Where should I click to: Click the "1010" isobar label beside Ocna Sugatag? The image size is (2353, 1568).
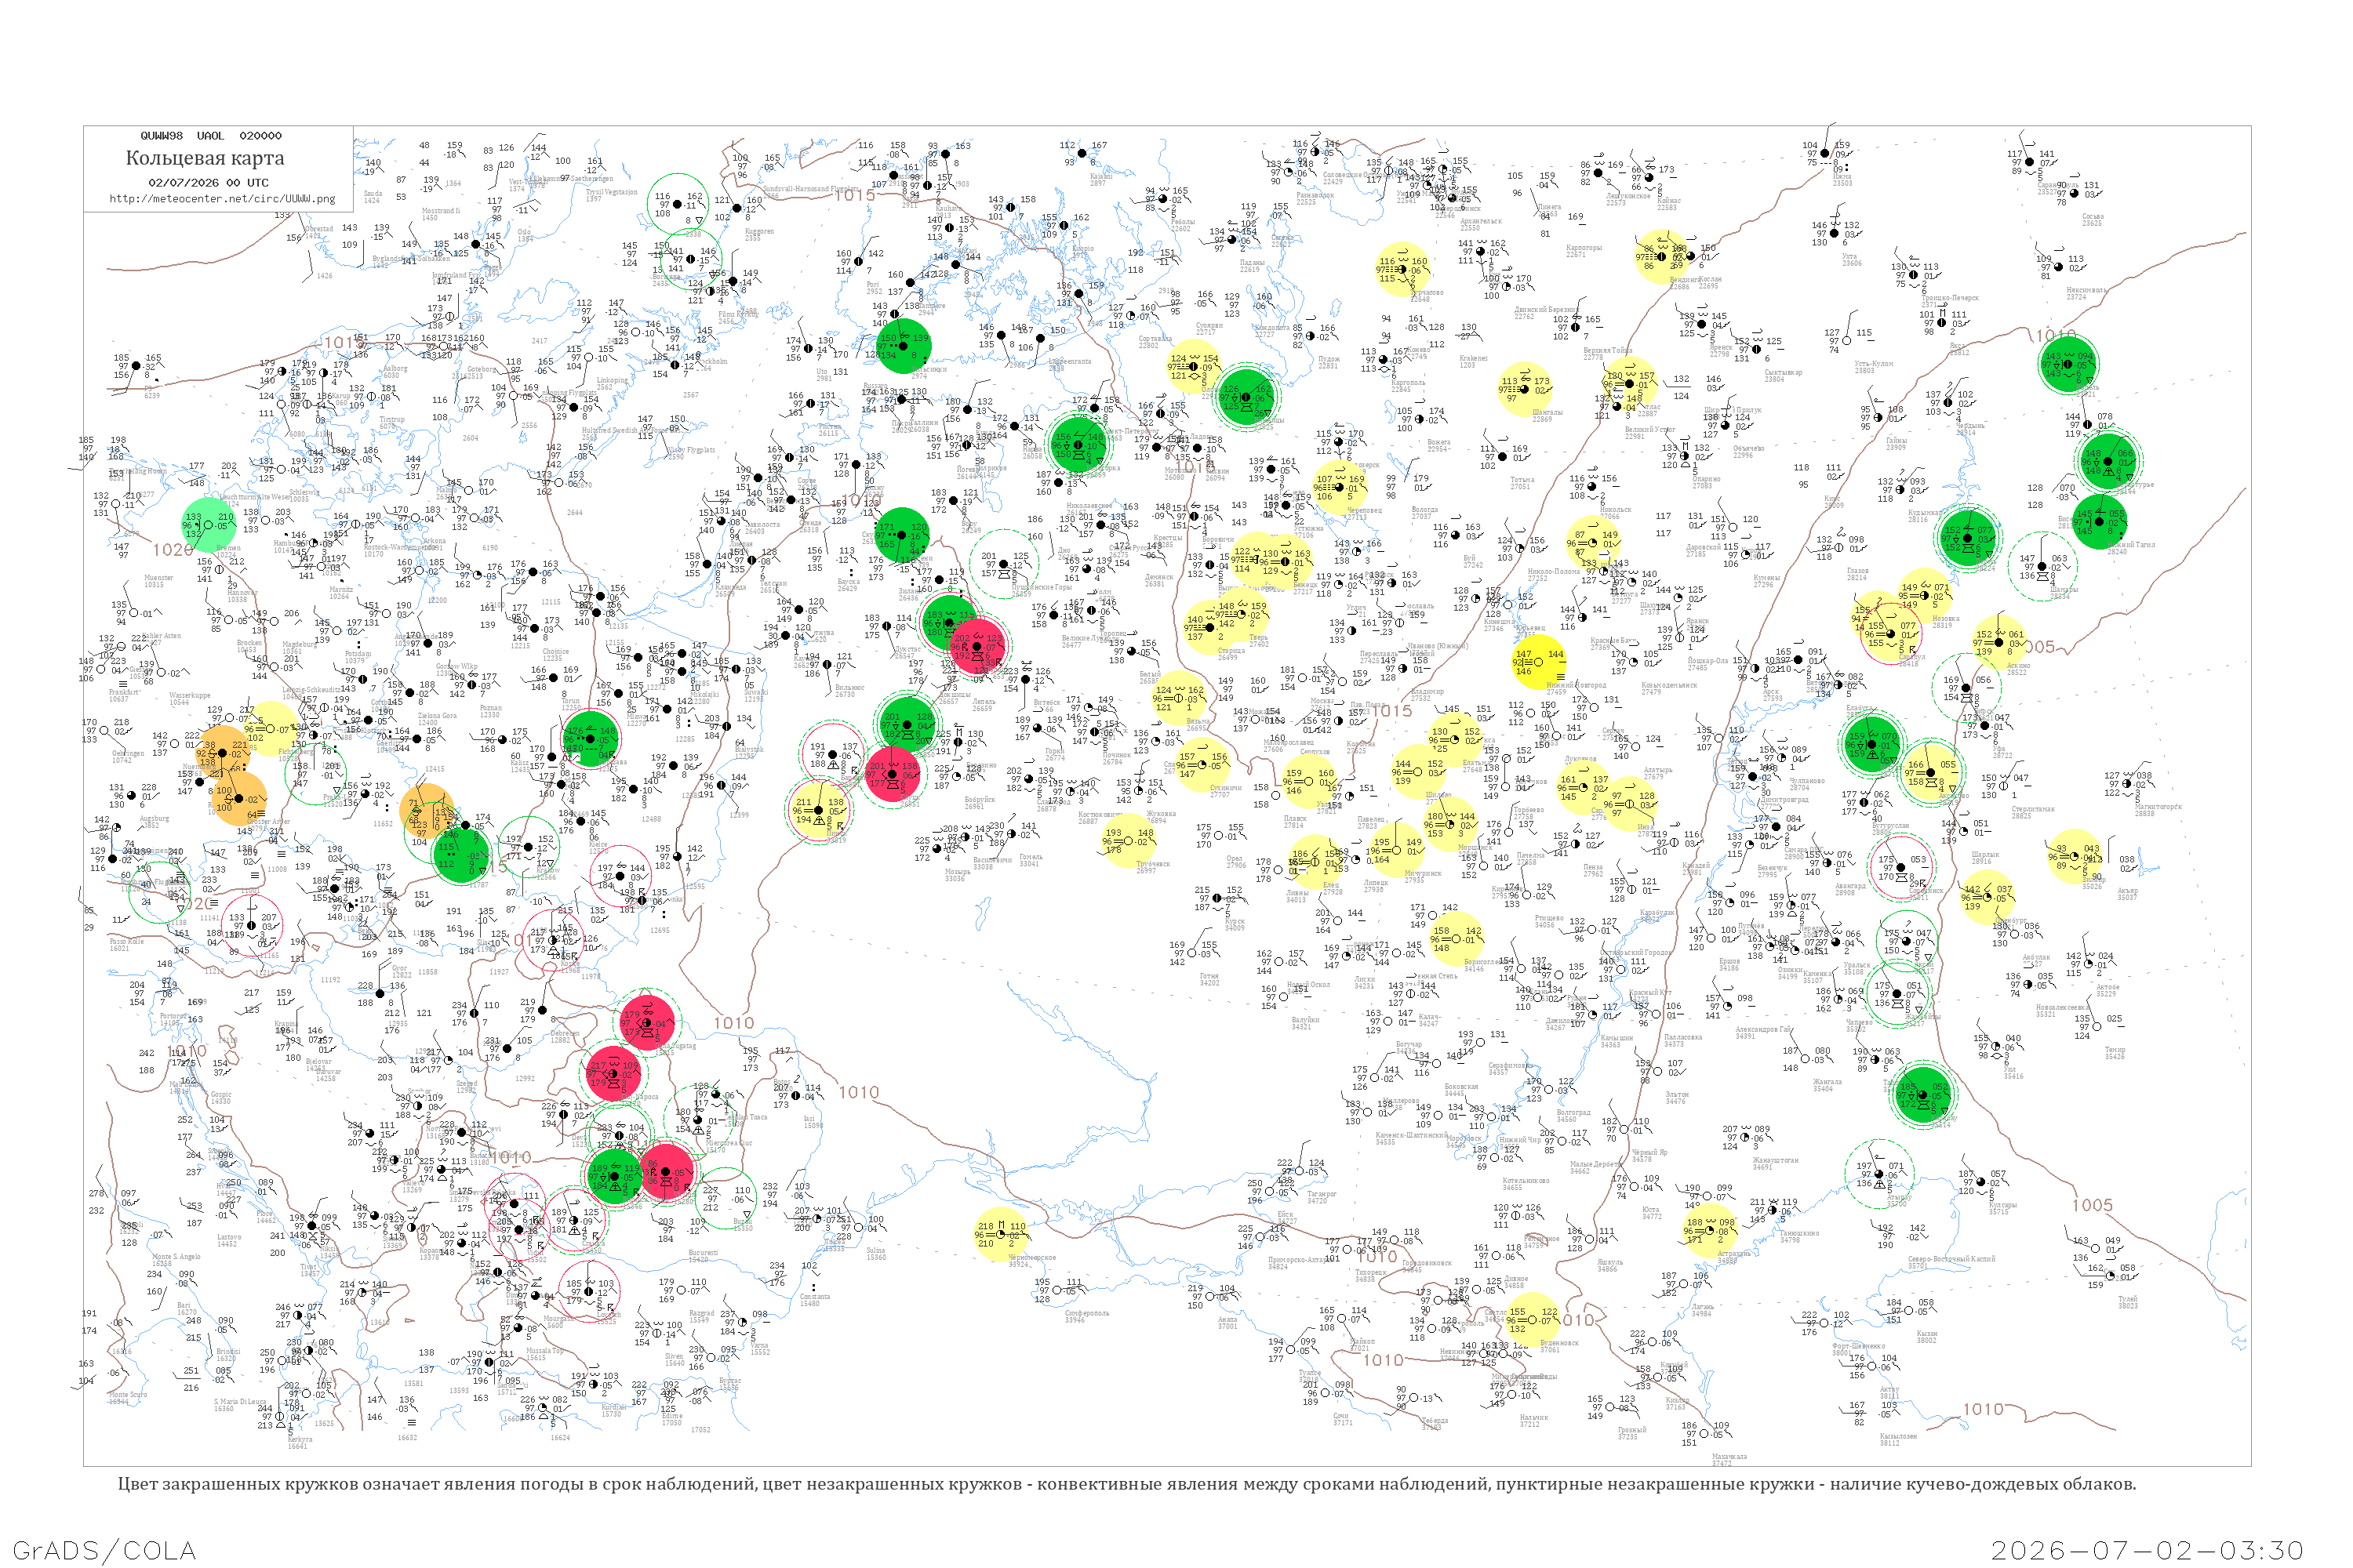point(733,1023)
